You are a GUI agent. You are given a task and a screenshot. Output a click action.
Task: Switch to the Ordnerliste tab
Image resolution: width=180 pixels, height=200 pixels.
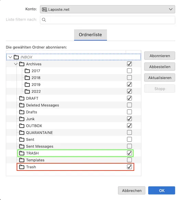[x=91, y=35]
